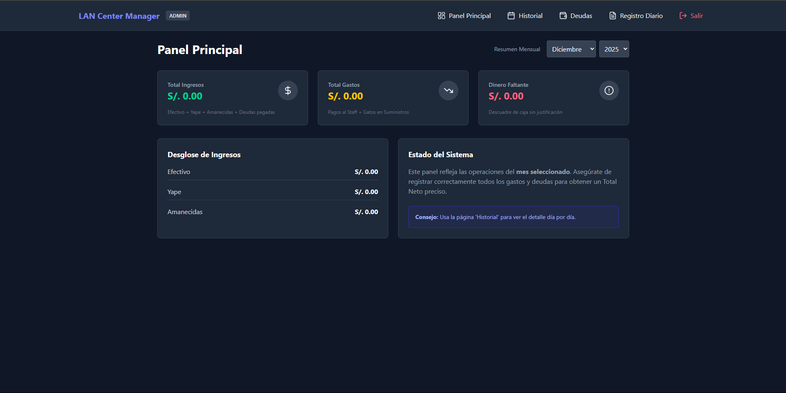Click the Yape amount S/. 0.00
This screenshot has width=786, height=393.
click(366, 192)
